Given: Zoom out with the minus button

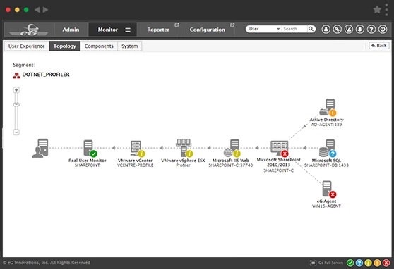Looking at the screenshot, I should [16, 132].
